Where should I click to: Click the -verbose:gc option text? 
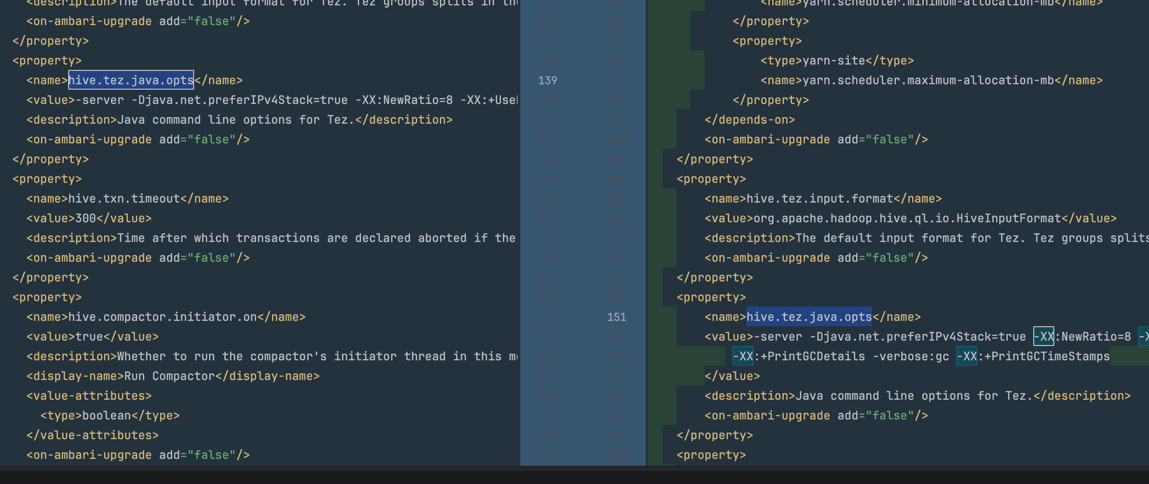tap(910, 356)
